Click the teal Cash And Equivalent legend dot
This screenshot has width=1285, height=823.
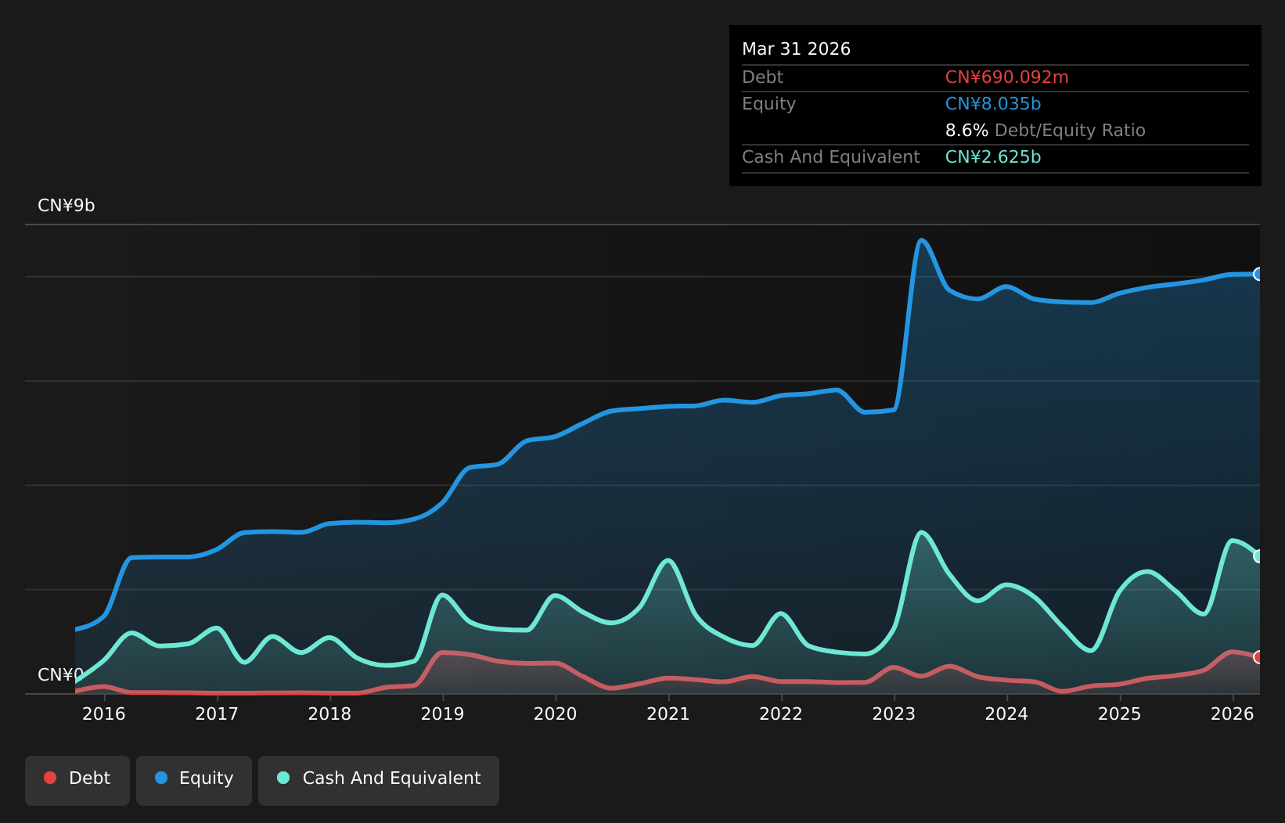[283, 778]
